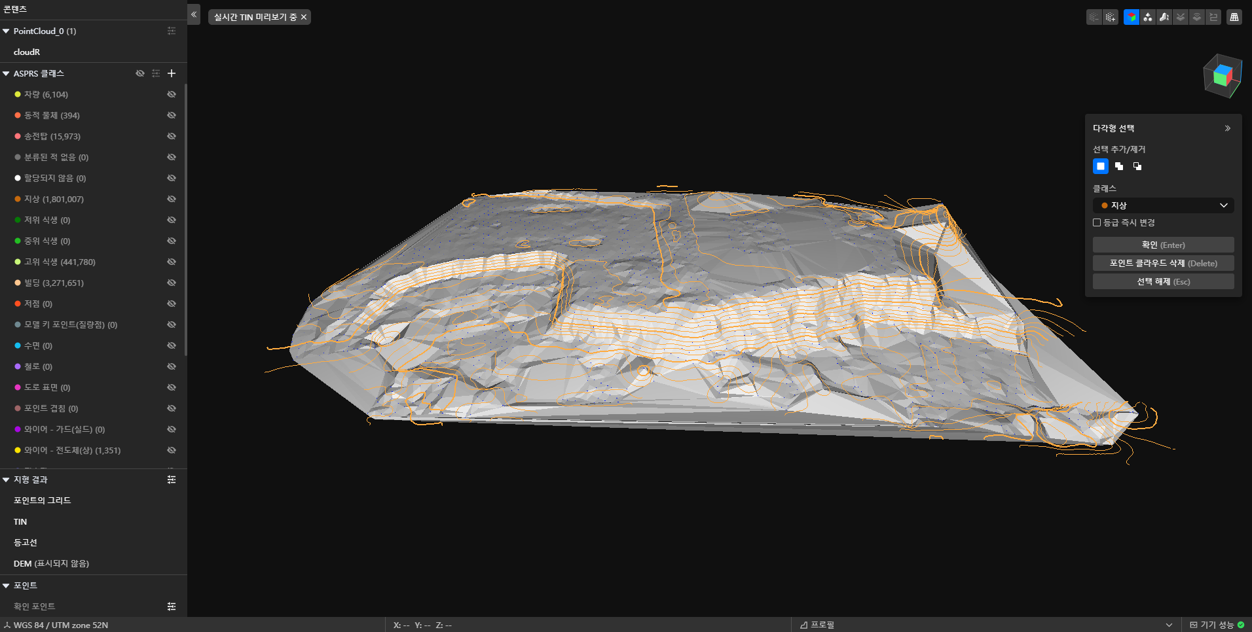Collapse the ASPRS 클래스 section

[x=6, y=73]
